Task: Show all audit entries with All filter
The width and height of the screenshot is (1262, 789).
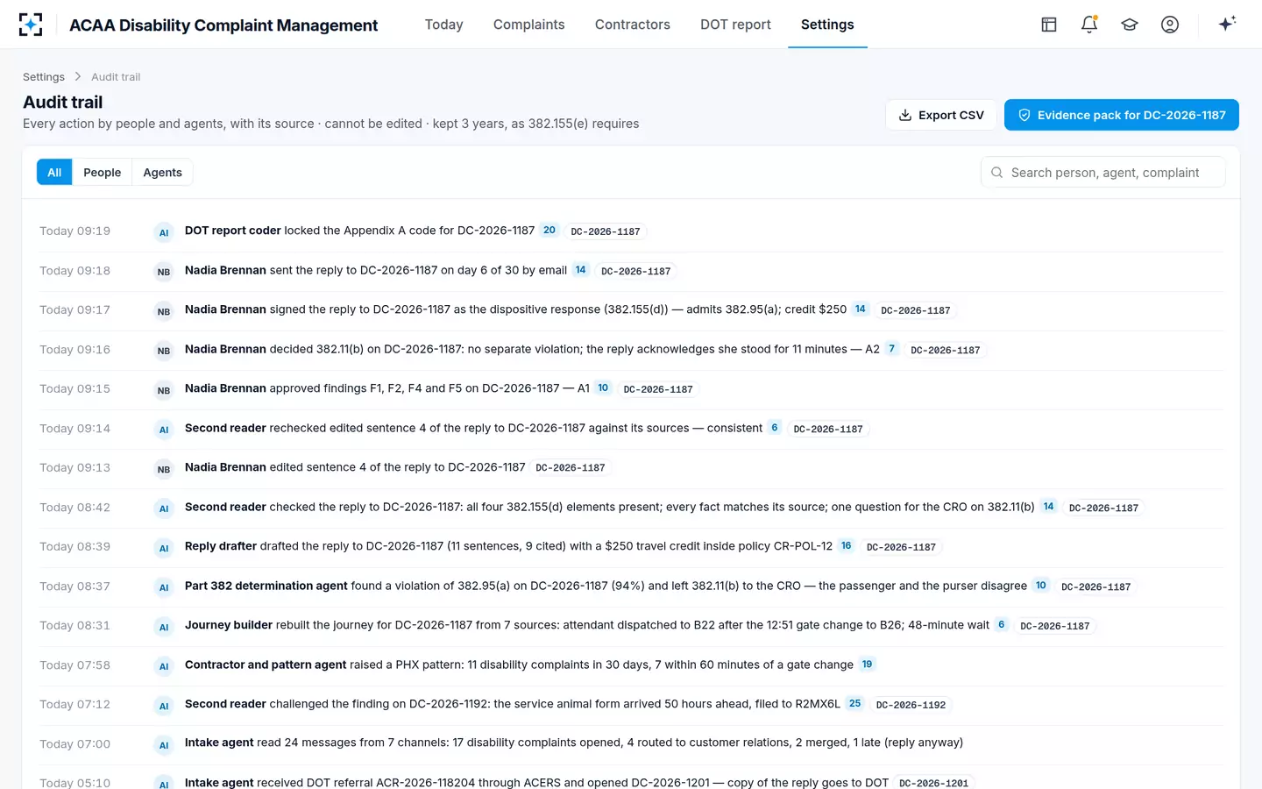Action: pos(54,173)
